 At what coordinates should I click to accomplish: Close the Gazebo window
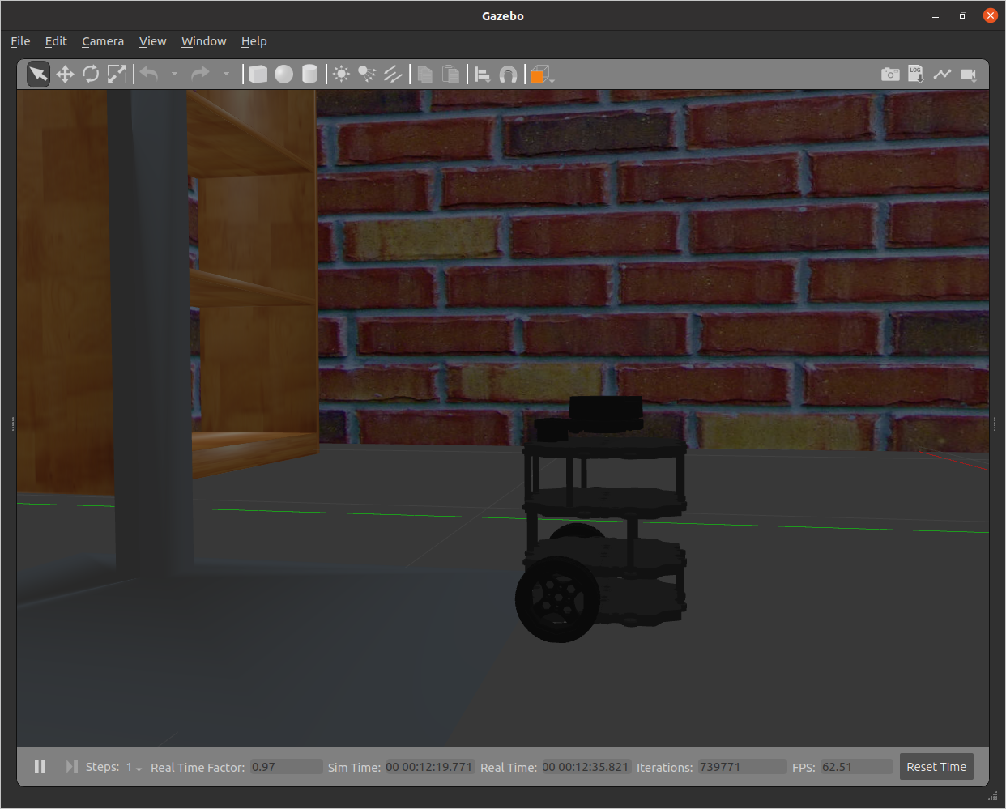click(x=990, y=15)
